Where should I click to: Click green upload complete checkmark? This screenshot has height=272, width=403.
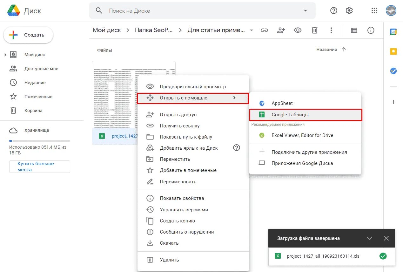[383, 256]
